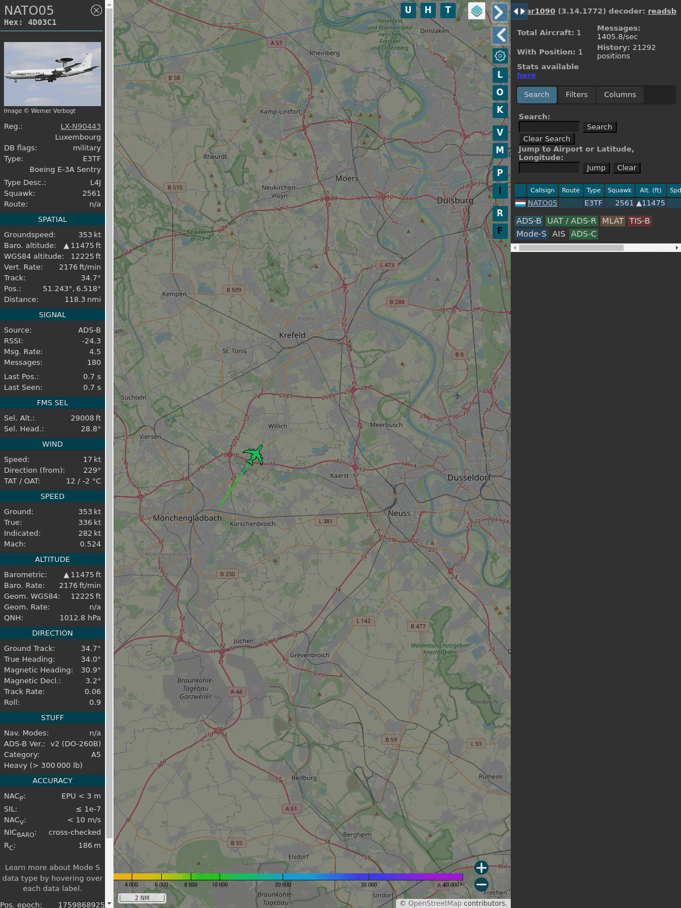Switch to the Filters tab

pyautogui.click(x=576, y=95)
